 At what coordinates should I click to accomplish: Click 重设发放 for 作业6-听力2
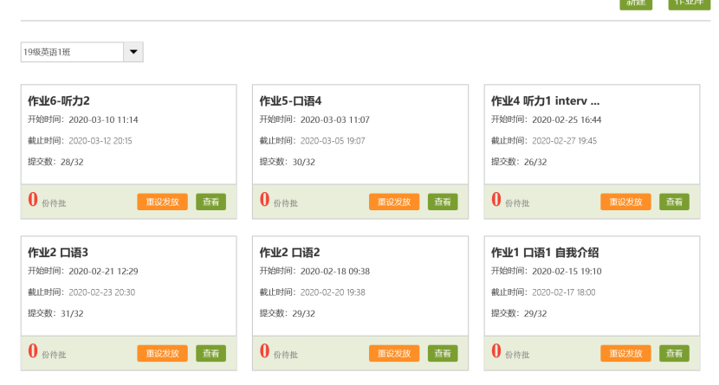(162, 202)
